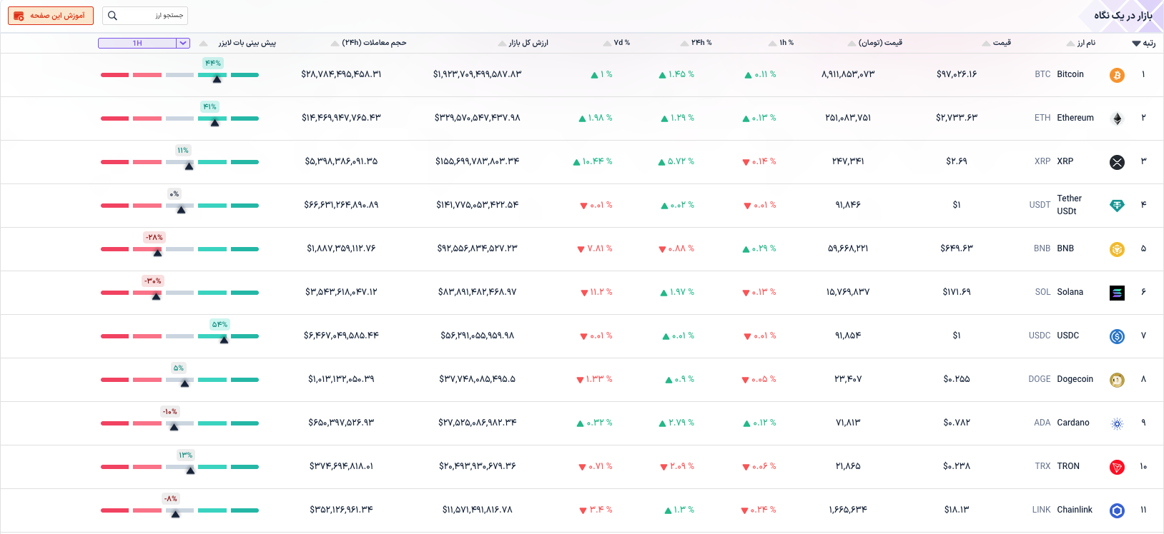The image size is (1164, 534).
Task: Click BNB prediction gauge at -28%
Action: coord(179,245)
